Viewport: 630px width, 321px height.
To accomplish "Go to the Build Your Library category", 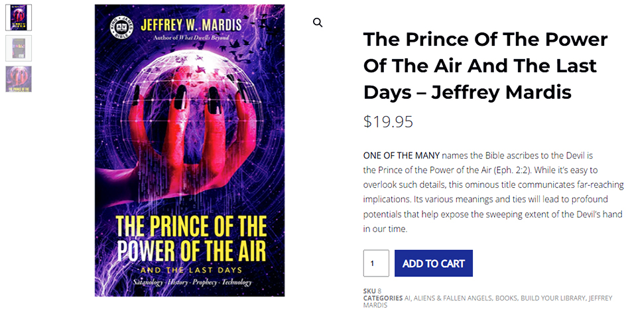I will tap(552, 298).
